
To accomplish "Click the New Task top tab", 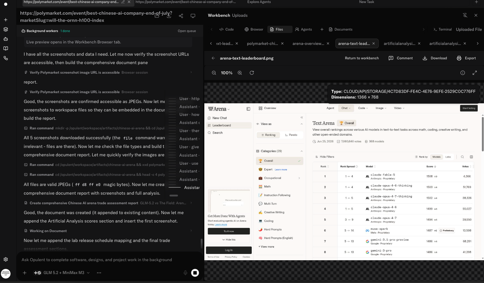I will pyautogui.click(x=367, y=2).
